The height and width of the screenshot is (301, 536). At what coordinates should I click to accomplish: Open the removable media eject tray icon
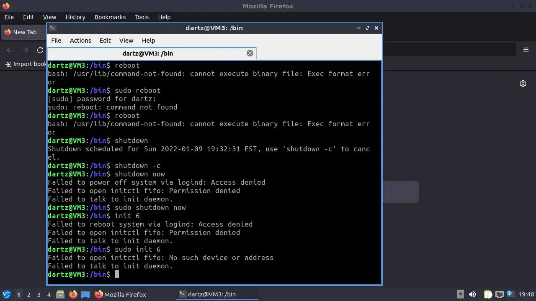click(x=460, y=294)
